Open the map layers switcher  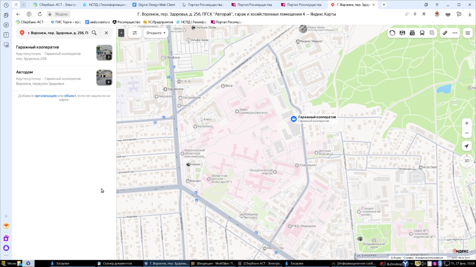432,33
